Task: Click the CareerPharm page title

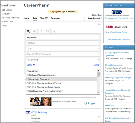Action: tap(37, 5)
